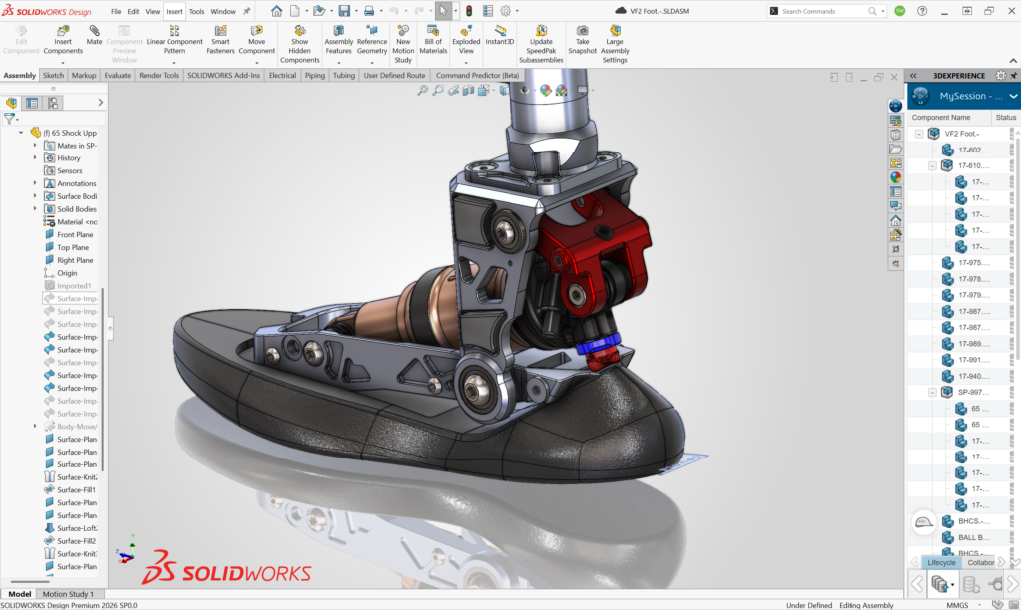Open PropertyManager tab icon
The width and height of the screenshot is (1021, 610).
(x=32, y=103)
